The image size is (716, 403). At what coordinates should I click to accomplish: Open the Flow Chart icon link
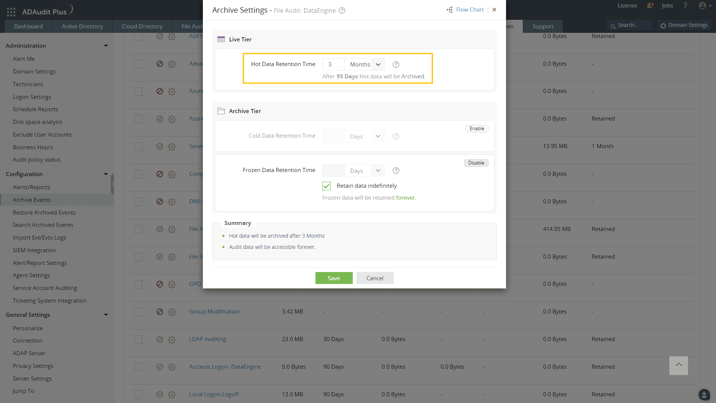pyautogui.click(x=450, y=10)
